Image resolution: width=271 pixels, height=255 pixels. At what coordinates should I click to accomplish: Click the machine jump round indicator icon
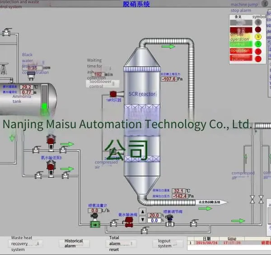point(265,3)
